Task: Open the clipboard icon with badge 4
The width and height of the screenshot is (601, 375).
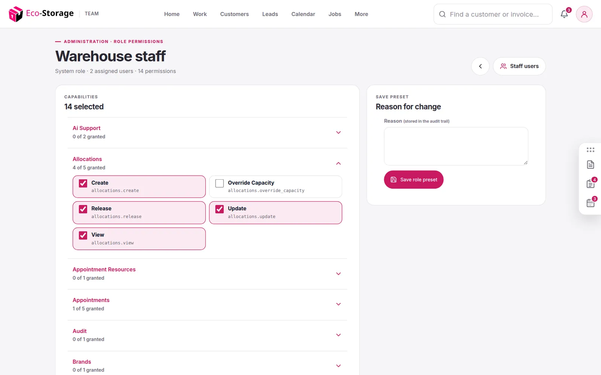Action: click(590, 184)
